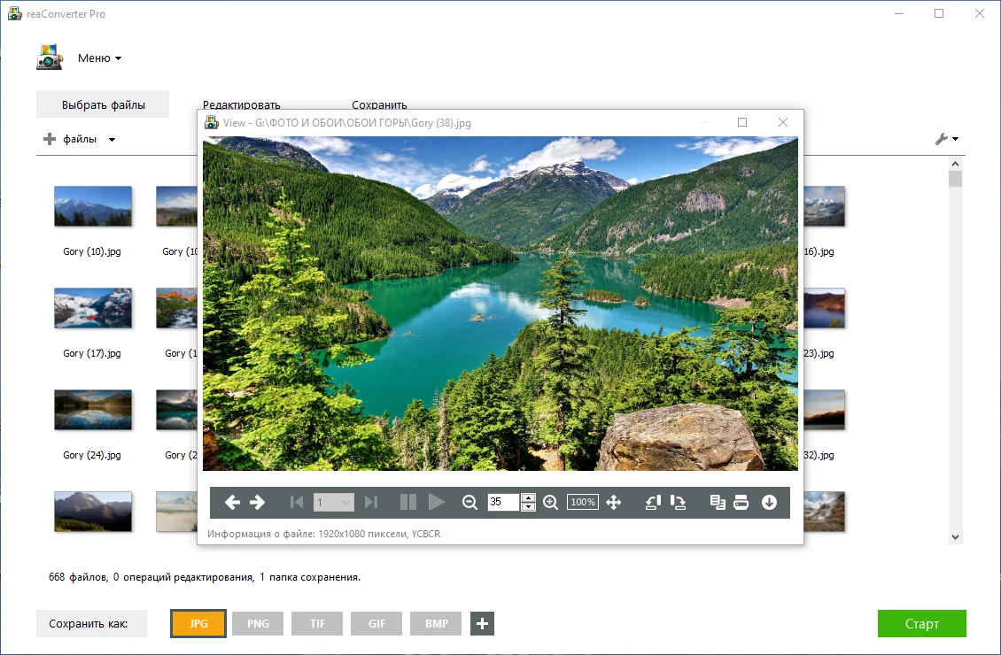The height and width of the screenshot is (655, 1001).
Task: Switch to the Сохранить tab
Action: point(379,105)
